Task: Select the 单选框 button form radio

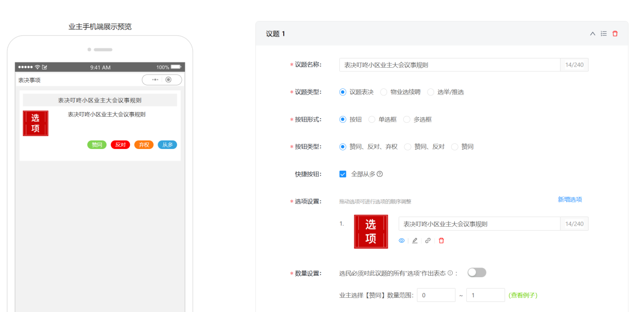Action: coord(372,120)
